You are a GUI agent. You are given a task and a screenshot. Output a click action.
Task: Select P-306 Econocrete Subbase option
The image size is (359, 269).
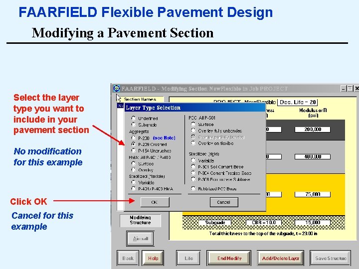[x=193, y=179]
